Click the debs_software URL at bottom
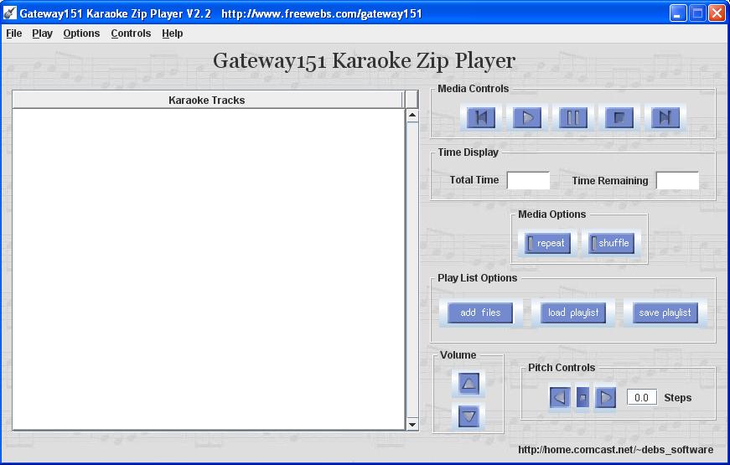 615,450
